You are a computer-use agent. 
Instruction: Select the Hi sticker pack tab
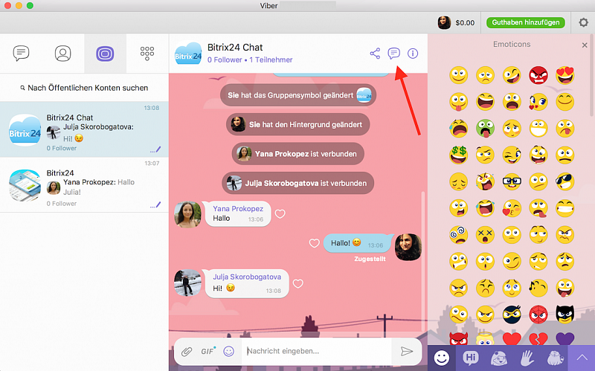point(471,358)
